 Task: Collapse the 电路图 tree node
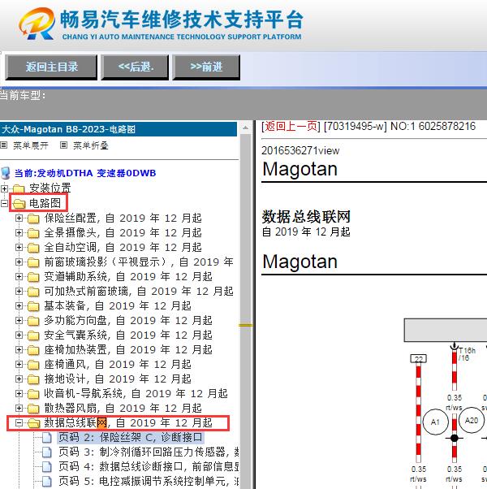click(x=4, y=204)
